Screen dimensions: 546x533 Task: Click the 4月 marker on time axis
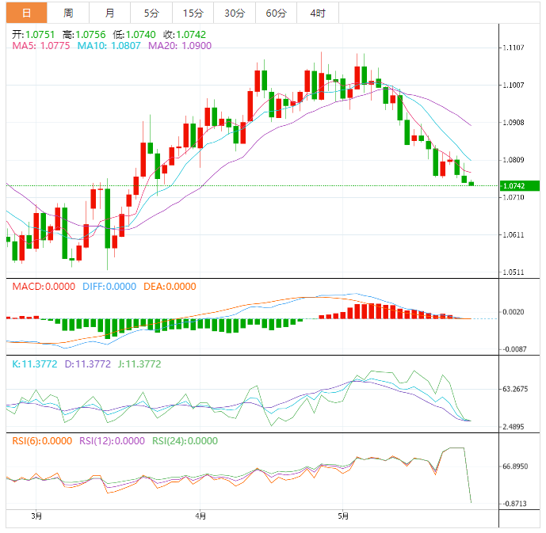[x=200, y=517]
